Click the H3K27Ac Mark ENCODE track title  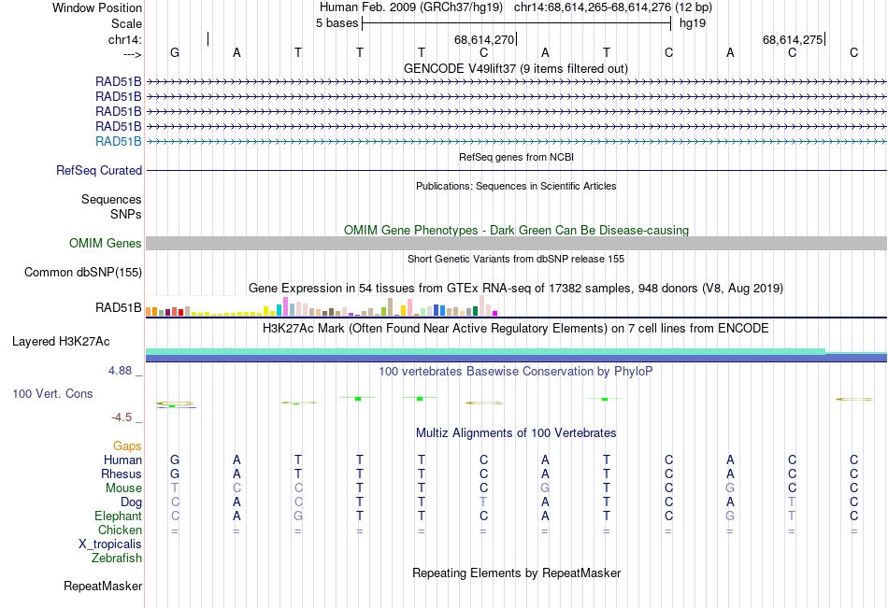point(516,329)
